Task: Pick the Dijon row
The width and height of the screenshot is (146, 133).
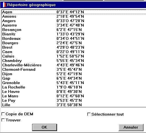Action: pyautogui.click(x=74, y=74)
